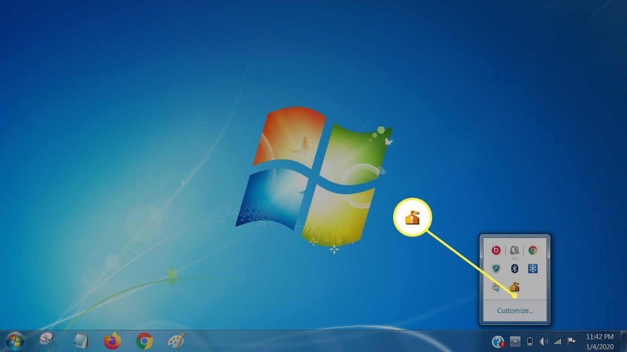Click the teal shield security tray icon
This screenshot has width=627, height=352.
coord(496,269)
